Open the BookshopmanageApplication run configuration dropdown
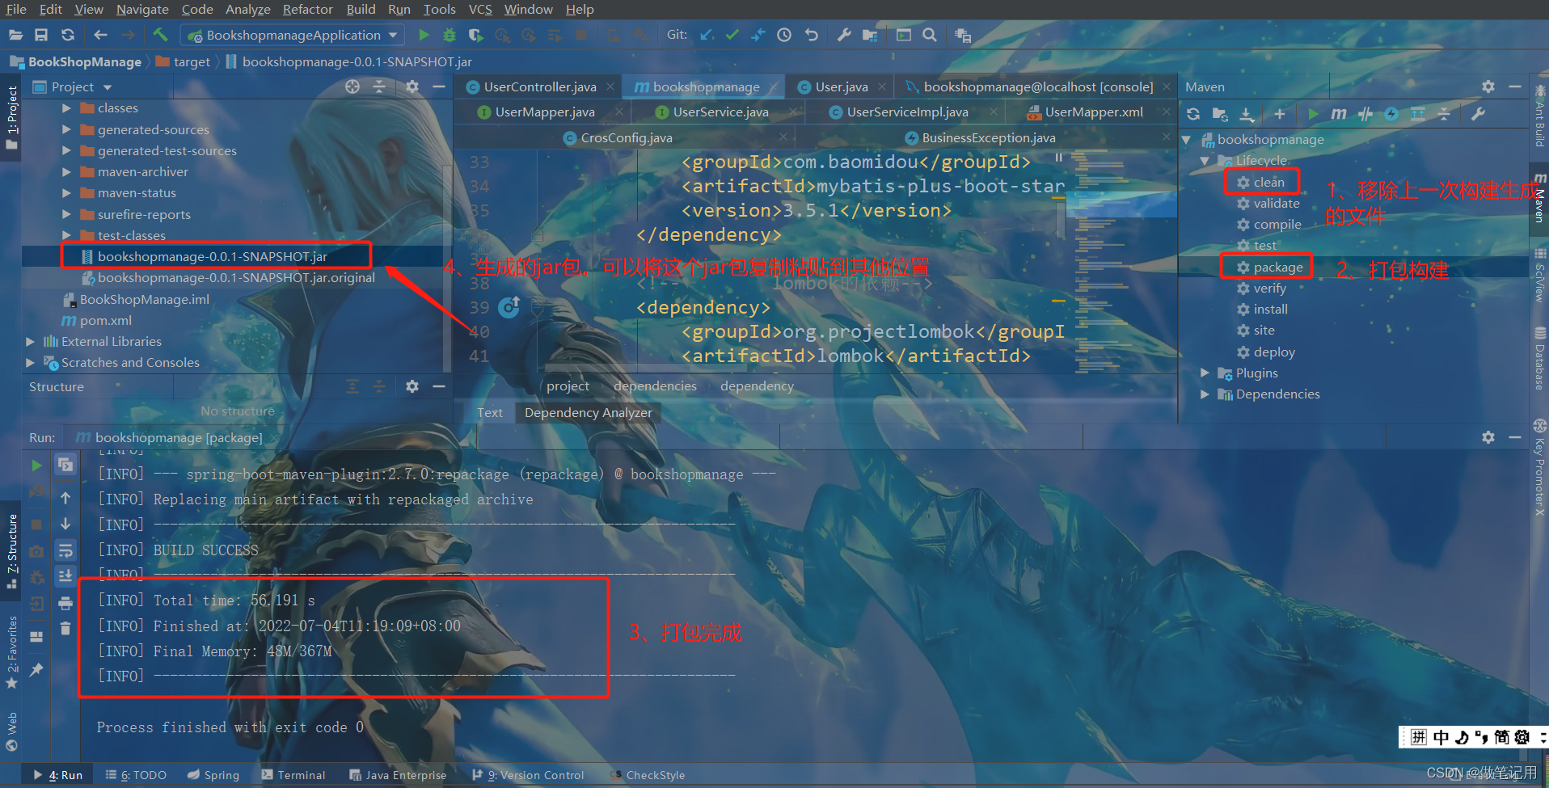This screenshot has height=788, width=1549. (x=293, y=35)
